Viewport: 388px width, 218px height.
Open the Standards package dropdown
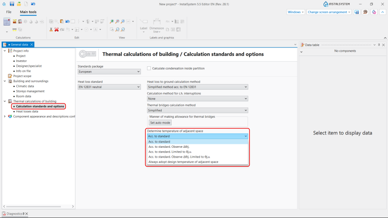[x=109, y=72]
